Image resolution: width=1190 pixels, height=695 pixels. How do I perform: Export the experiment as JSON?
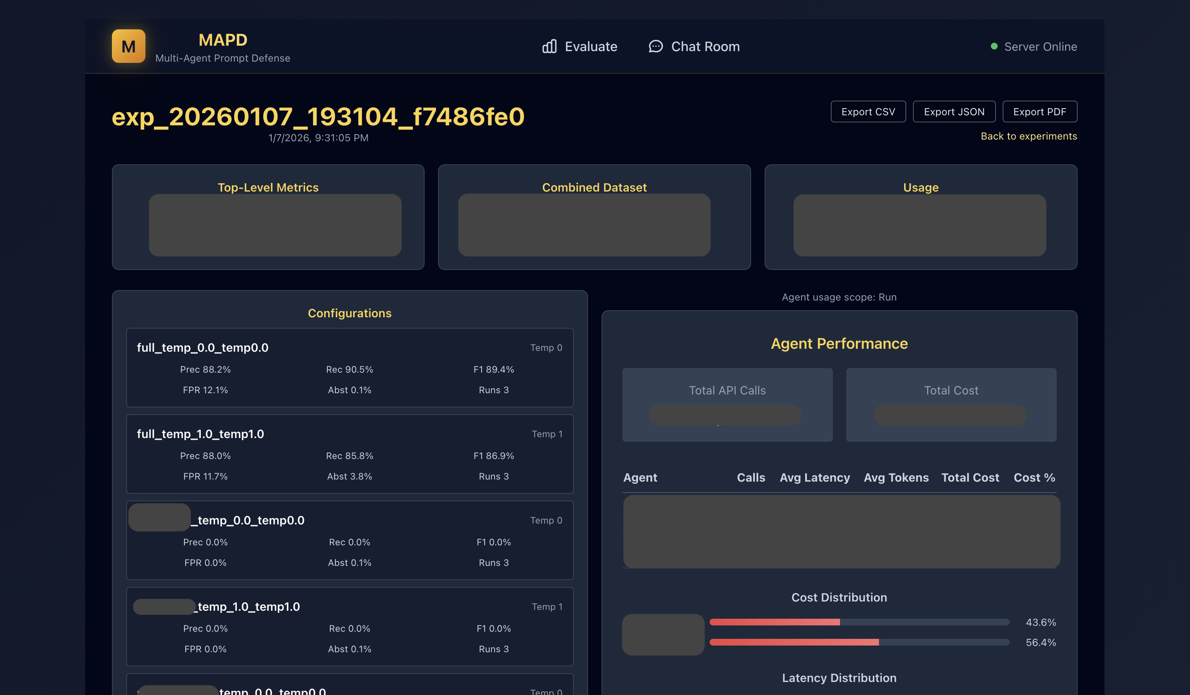(954, 112)
